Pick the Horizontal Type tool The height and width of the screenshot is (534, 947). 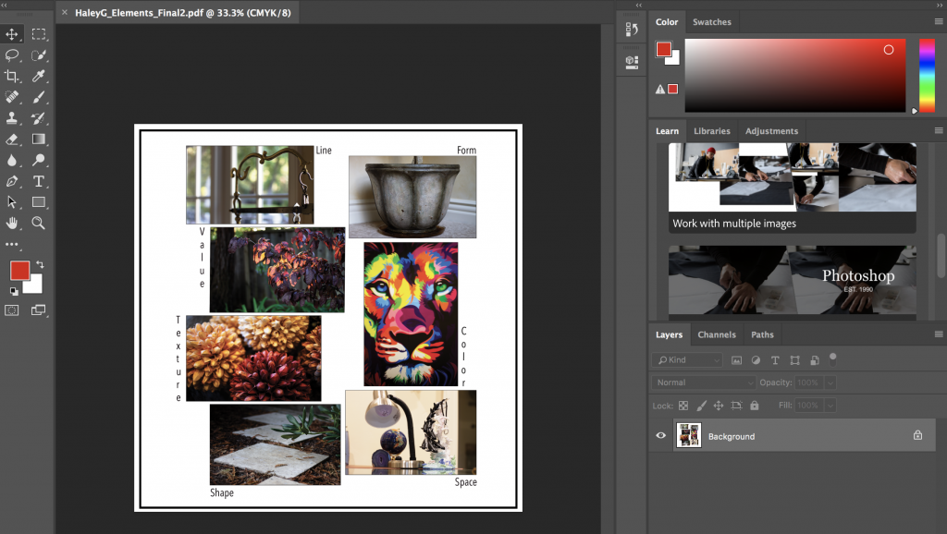(38, 182)
